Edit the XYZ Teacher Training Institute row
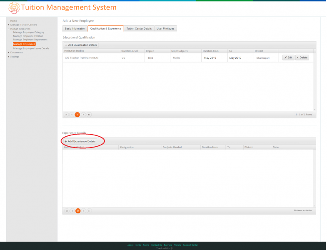Viewport: 327px width, 250px height. coord(288,57)
